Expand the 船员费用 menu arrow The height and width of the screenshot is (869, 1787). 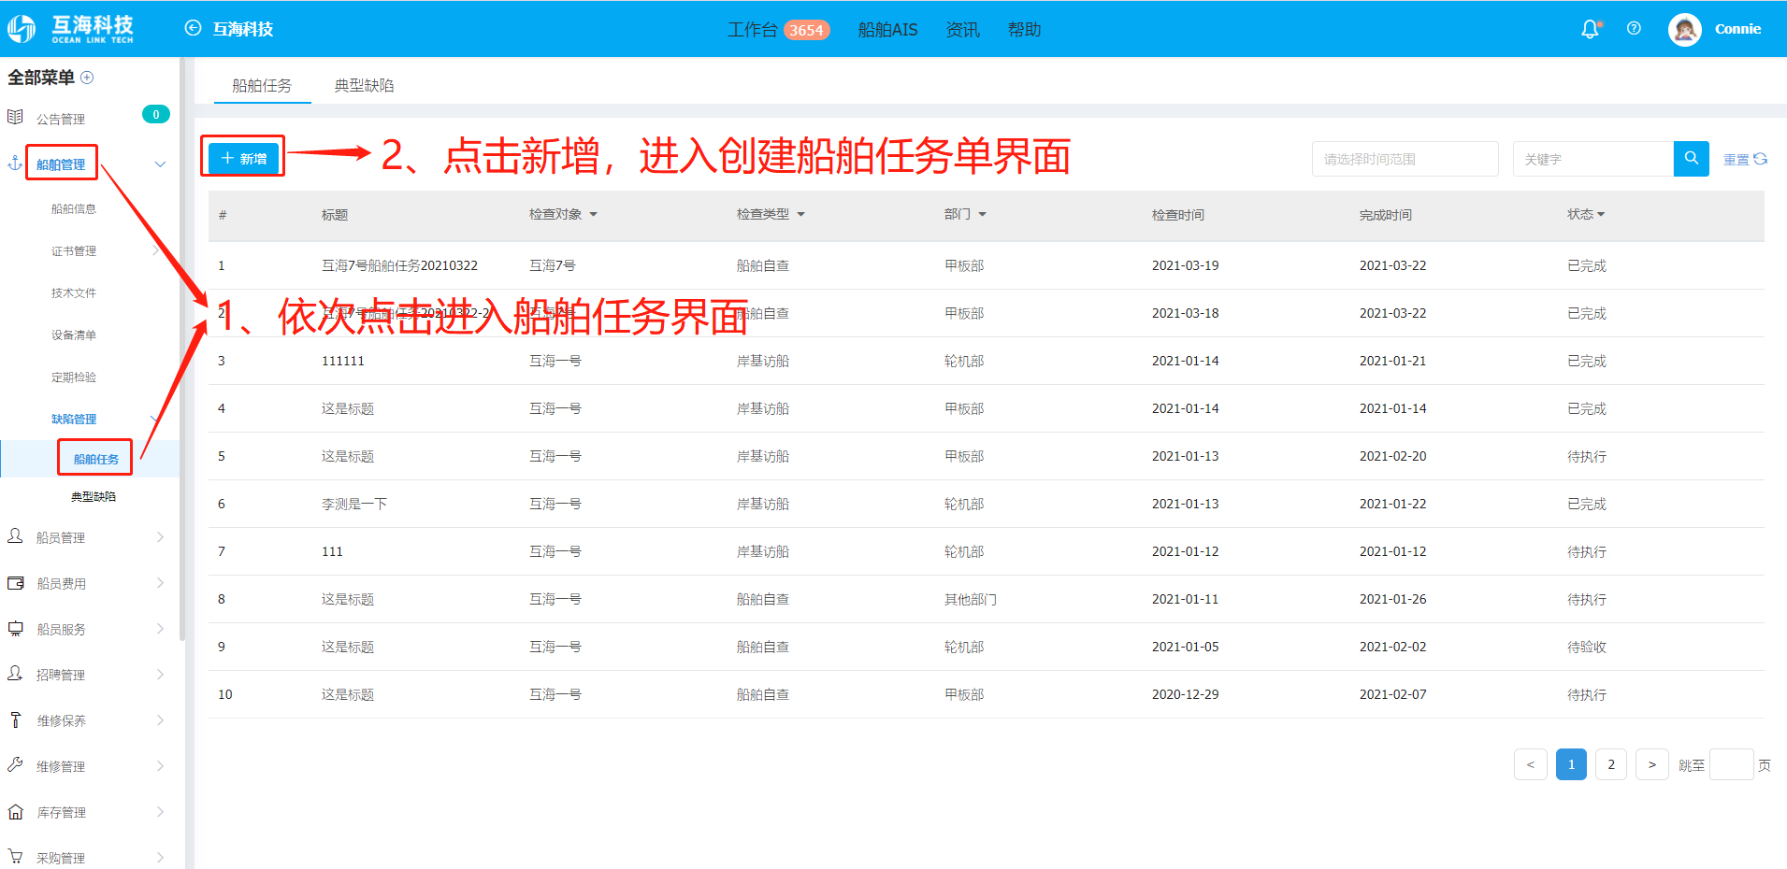[160, 583]
